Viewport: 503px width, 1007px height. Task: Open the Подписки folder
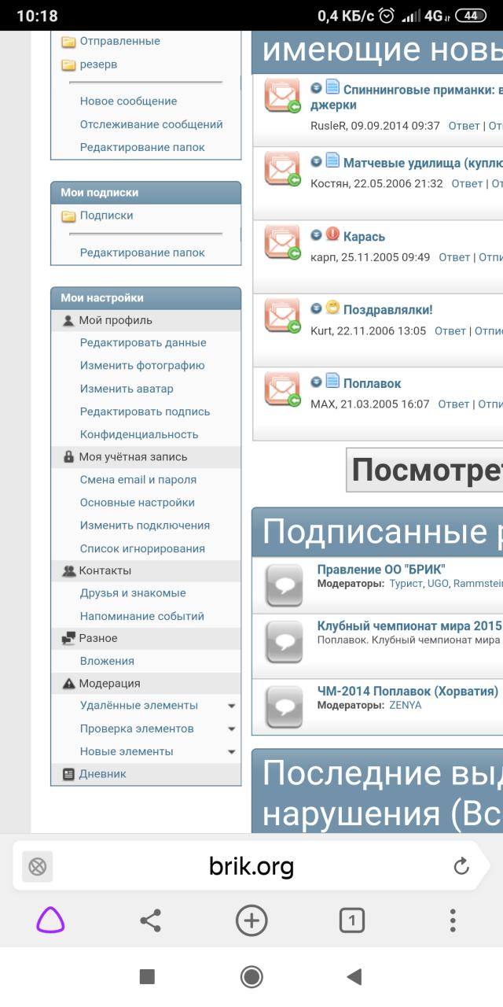tap(106, 216)
